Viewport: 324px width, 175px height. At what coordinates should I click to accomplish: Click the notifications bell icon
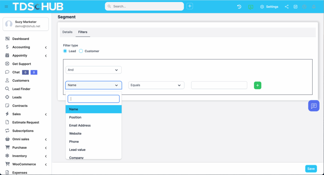tap(314, 7)
